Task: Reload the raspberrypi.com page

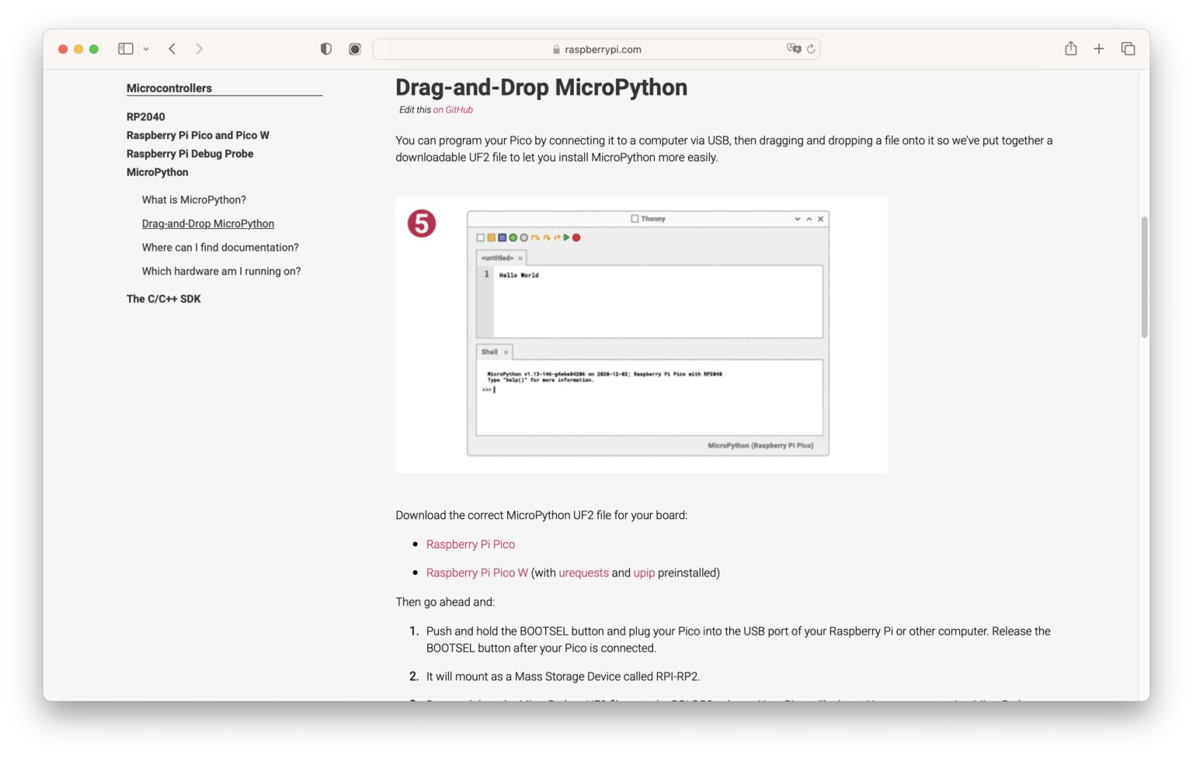Action: pyautogui.click(x=811, y=48)
